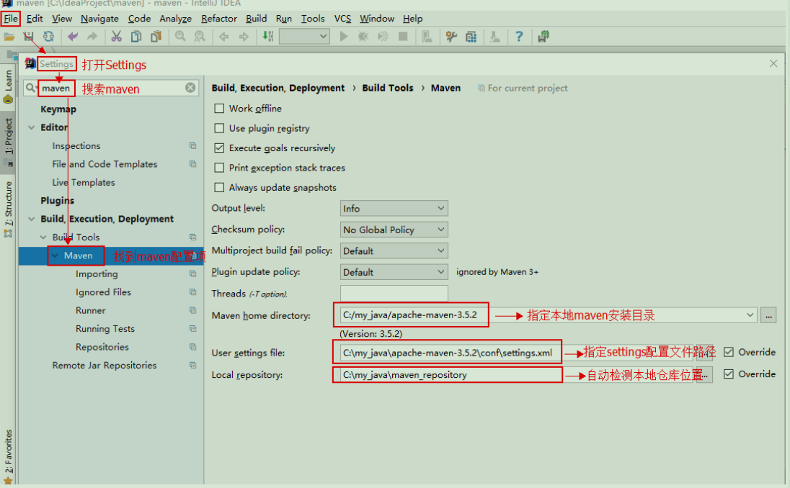Select File and Code Templates item
Screen dimensions: 790x488
pos(105,164)
